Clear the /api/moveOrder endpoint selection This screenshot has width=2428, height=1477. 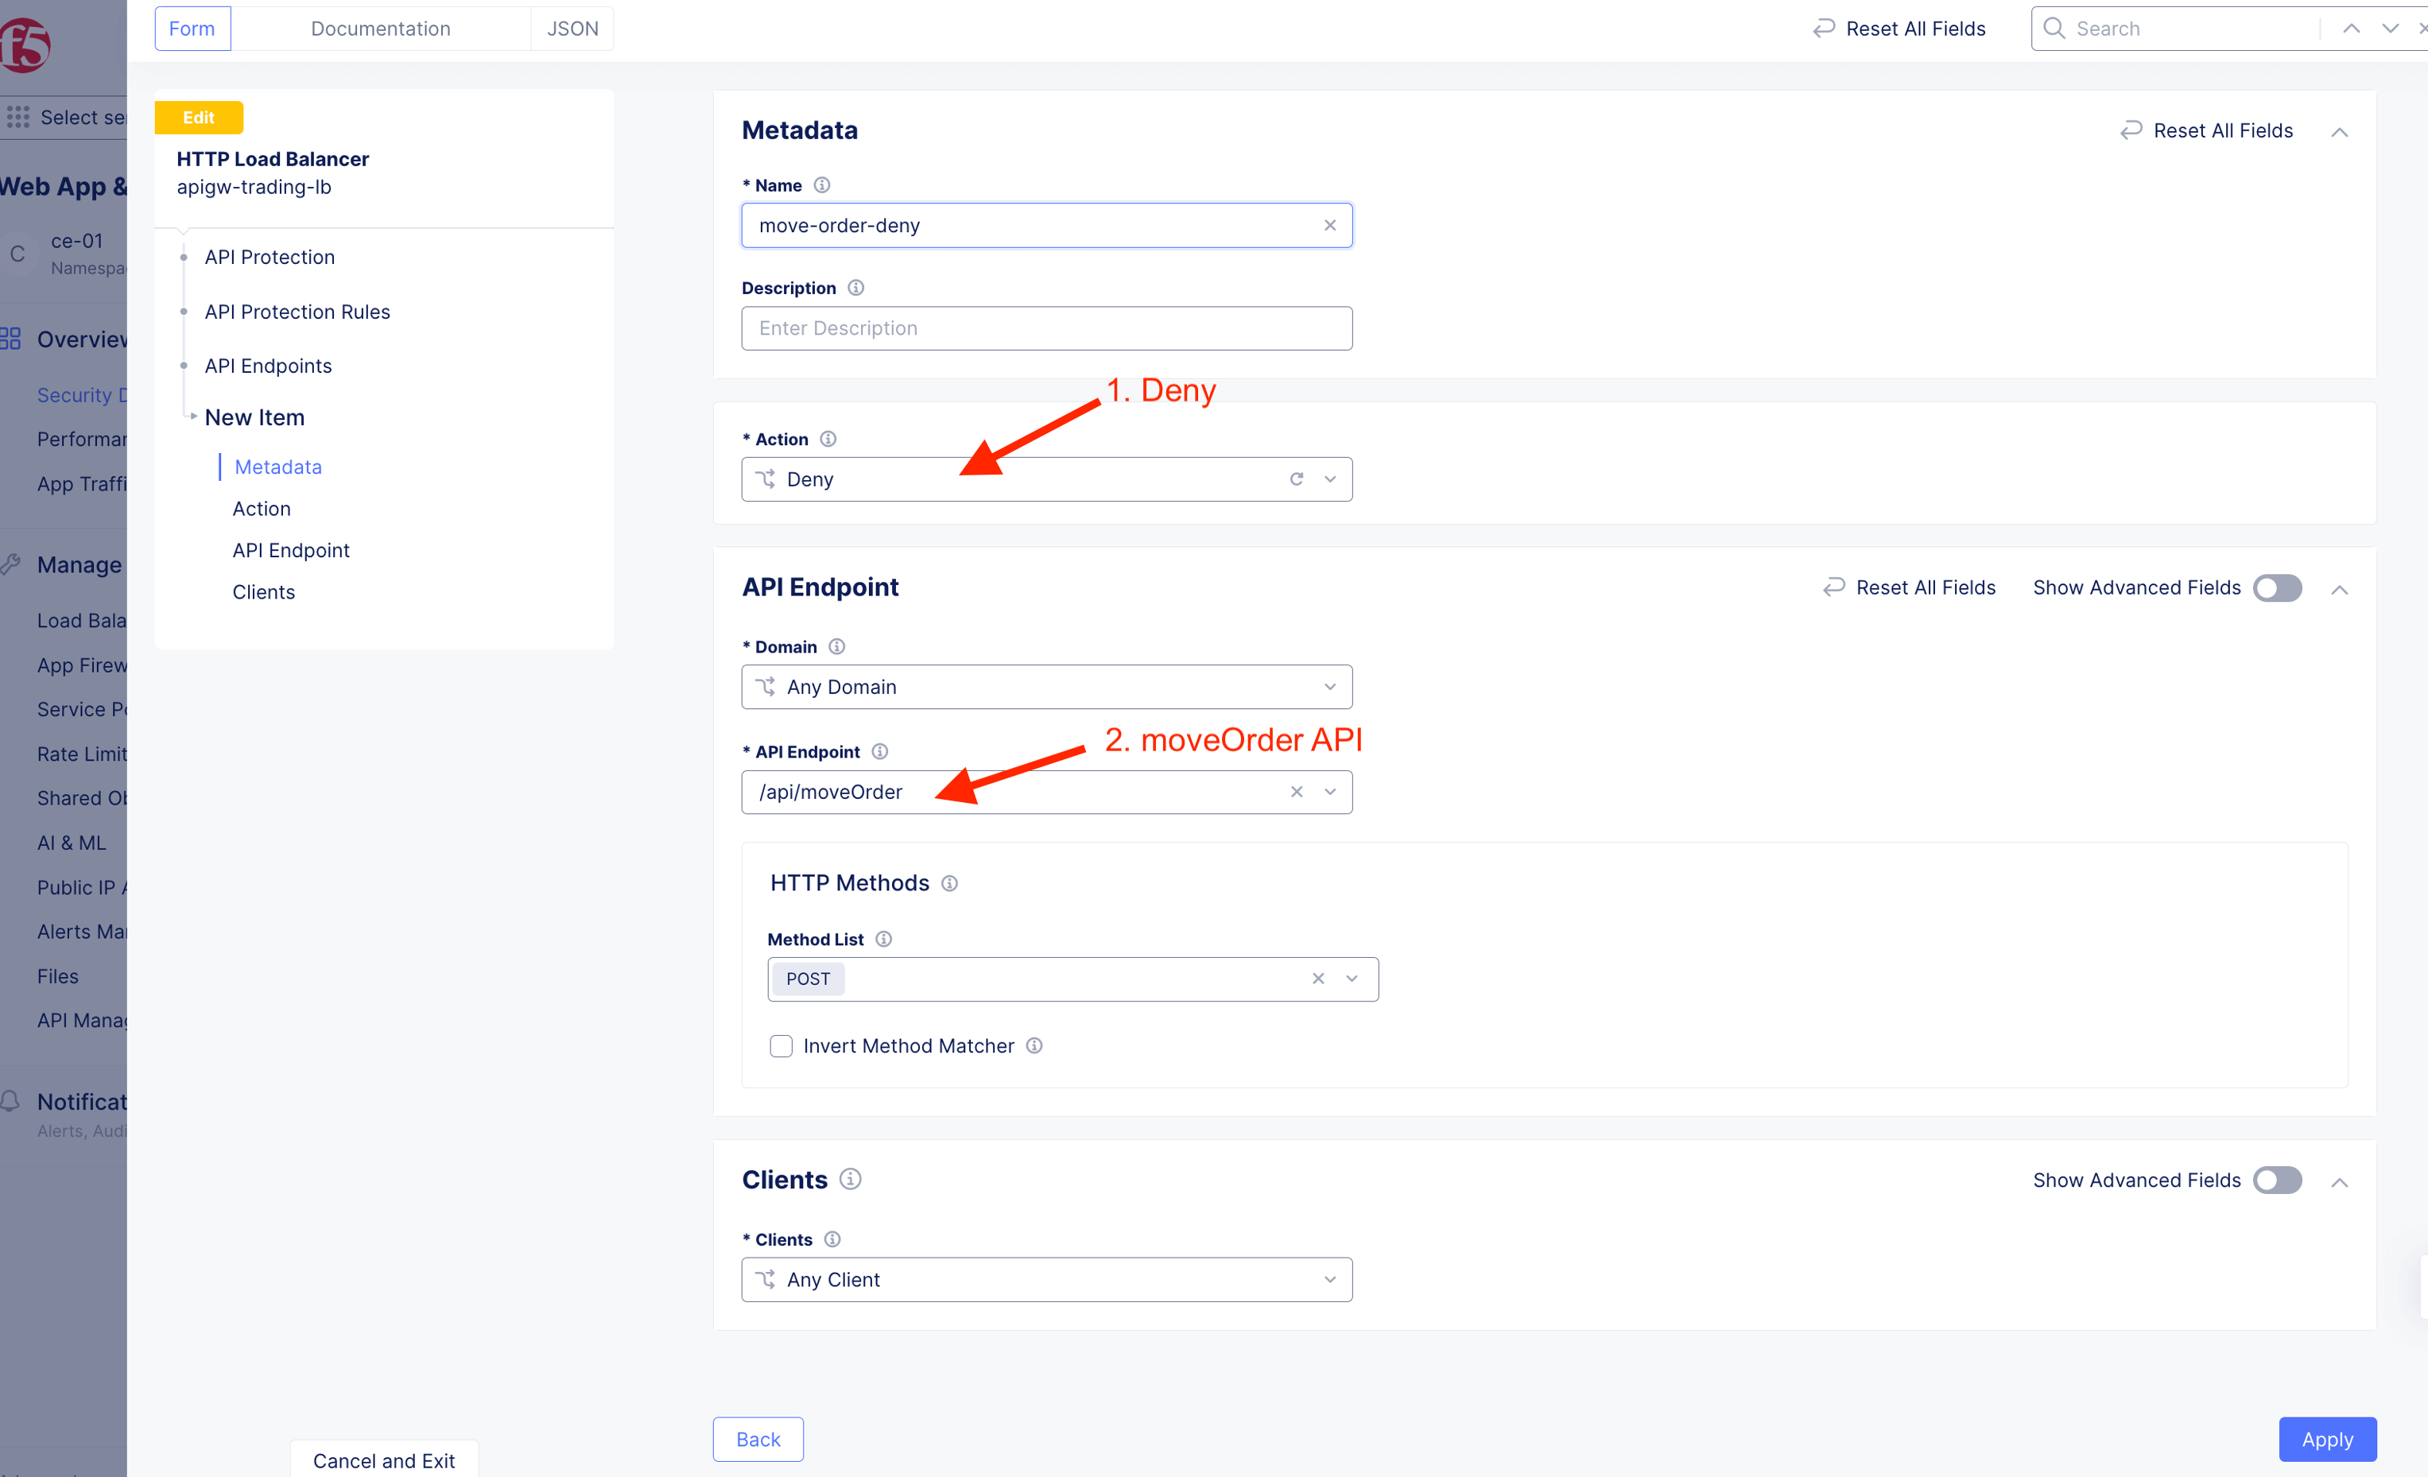1296,793
